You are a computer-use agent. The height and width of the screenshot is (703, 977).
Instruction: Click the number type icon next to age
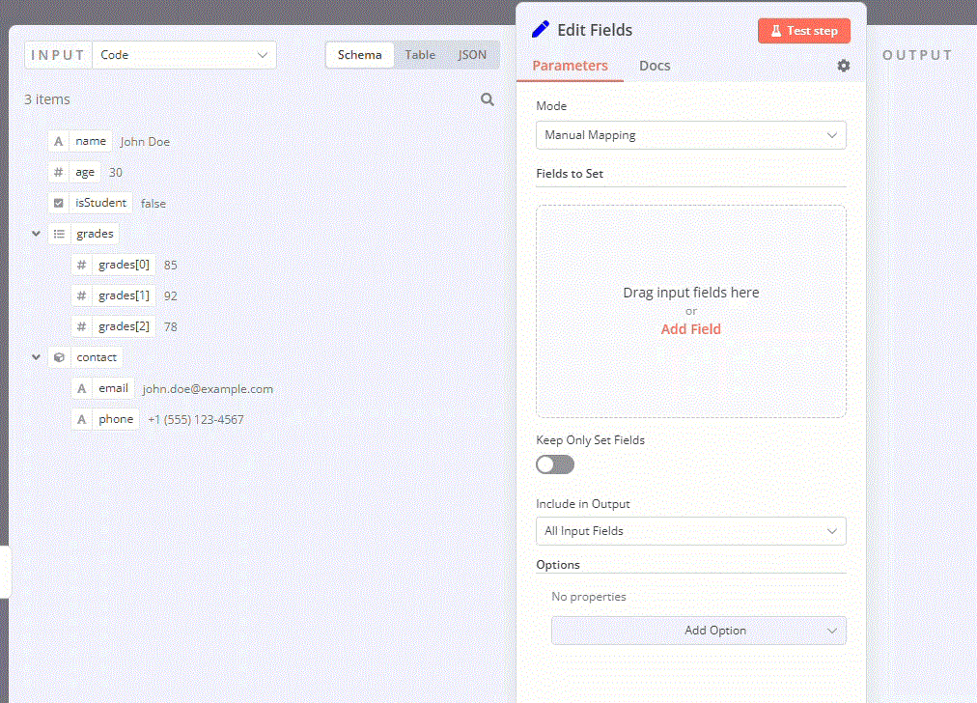point(58,171)
